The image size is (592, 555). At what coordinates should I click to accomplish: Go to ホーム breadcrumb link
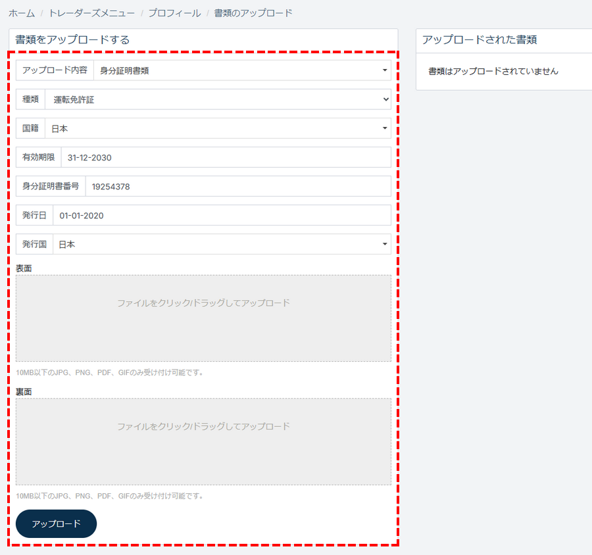pos(22,13)
